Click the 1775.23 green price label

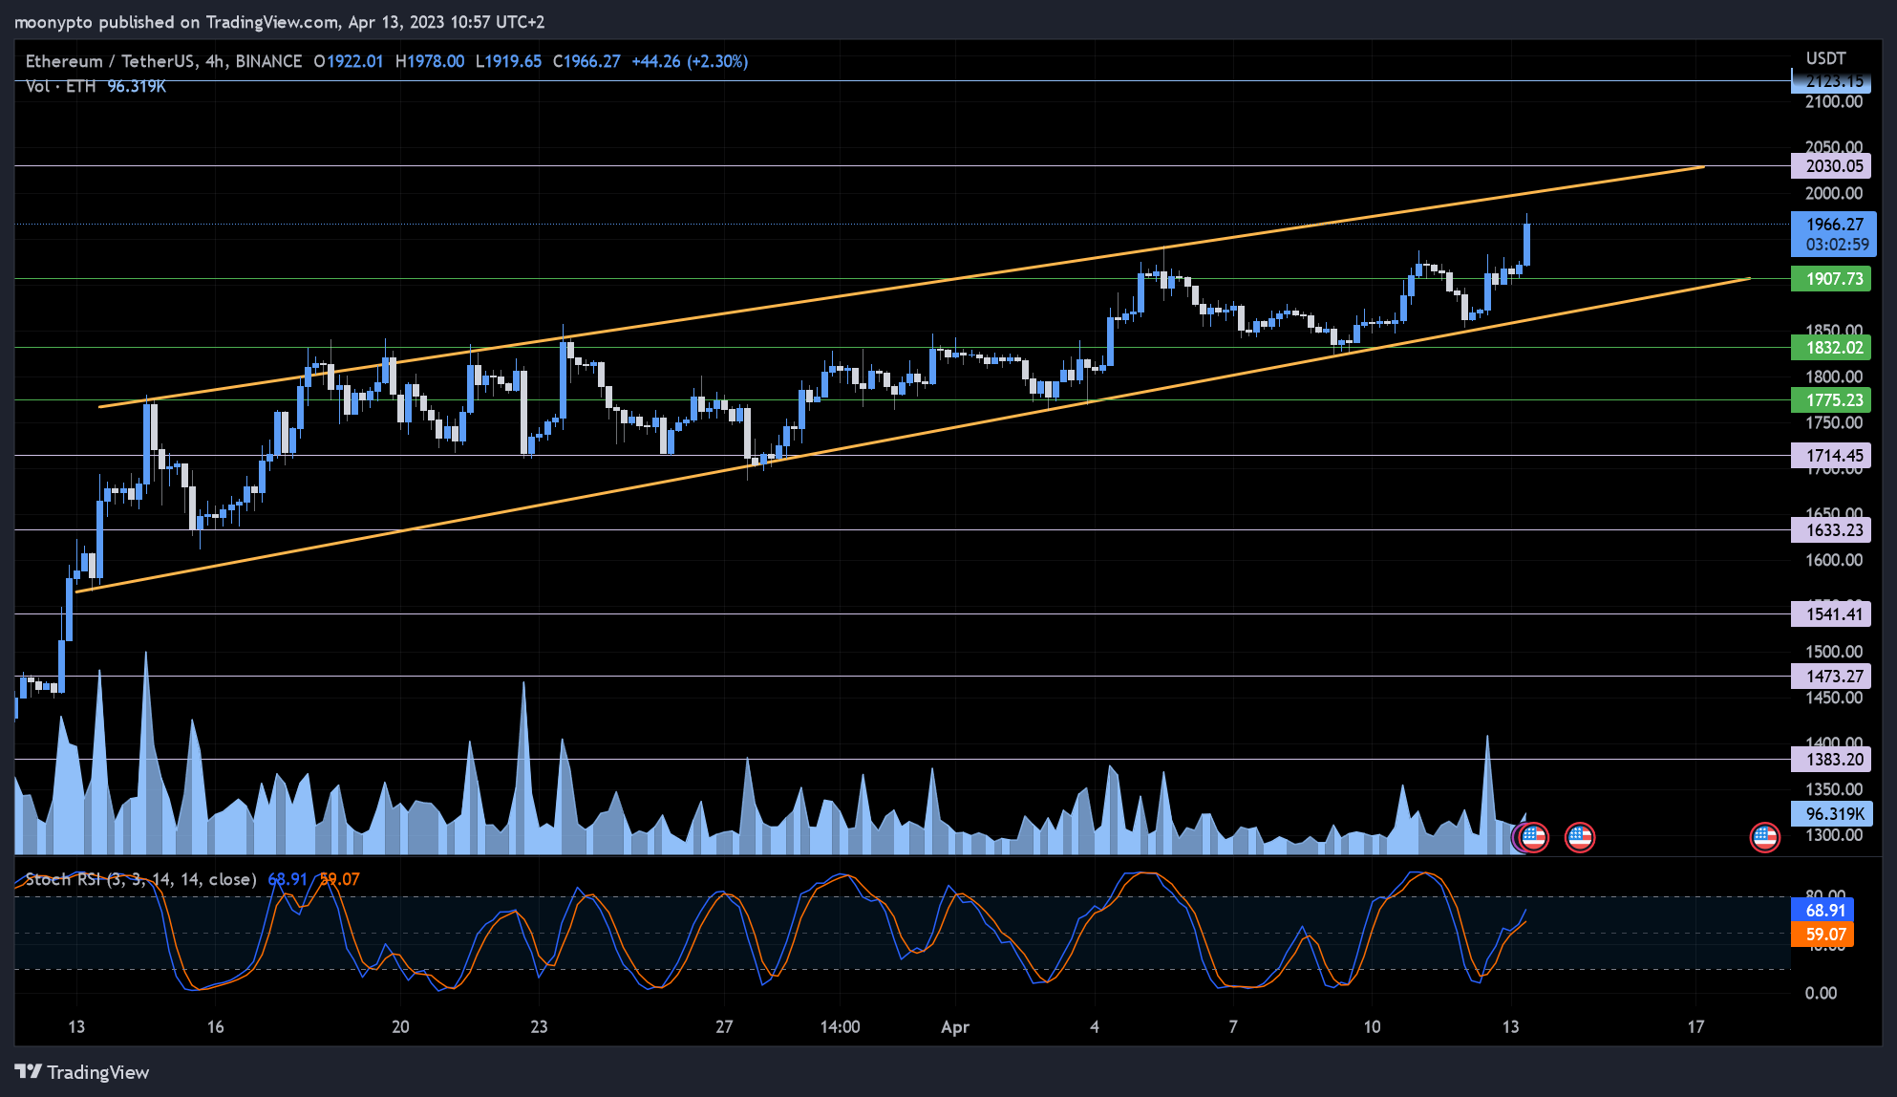tap(1831, 400)
